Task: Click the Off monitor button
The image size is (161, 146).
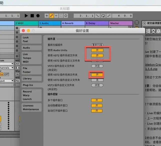Action: pyautogui.click(x=7, y=74)
